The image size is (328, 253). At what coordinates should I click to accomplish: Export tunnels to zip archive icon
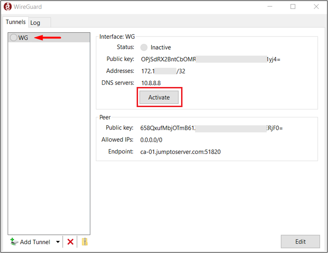[85, 242]
